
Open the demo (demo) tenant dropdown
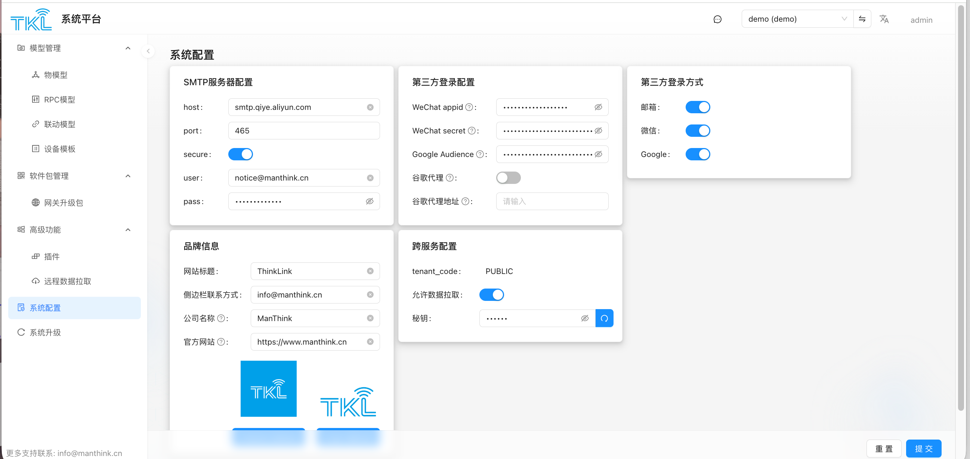pyautogui.click(x=797, y=19)
